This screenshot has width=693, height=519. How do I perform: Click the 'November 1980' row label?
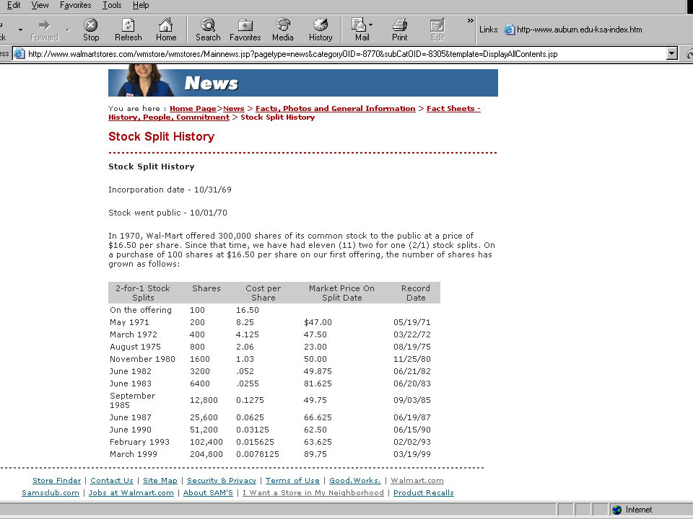(142, 359)
